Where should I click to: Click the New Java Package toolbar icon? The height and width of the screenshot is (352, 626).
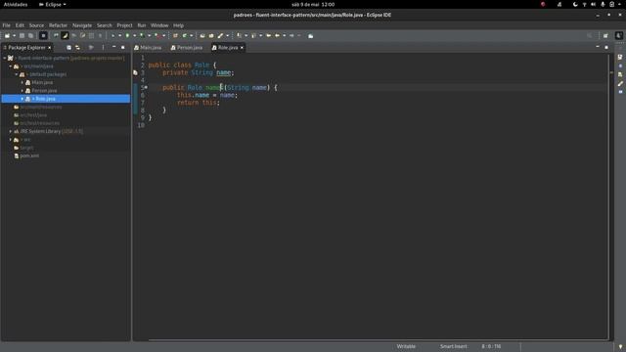click(176, 36)
